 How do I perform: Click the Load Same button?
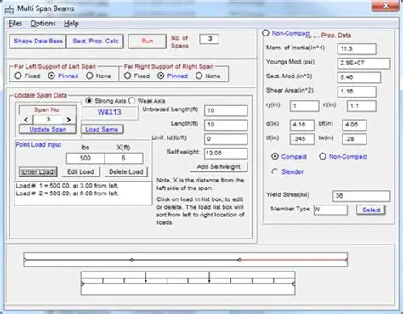102,130
